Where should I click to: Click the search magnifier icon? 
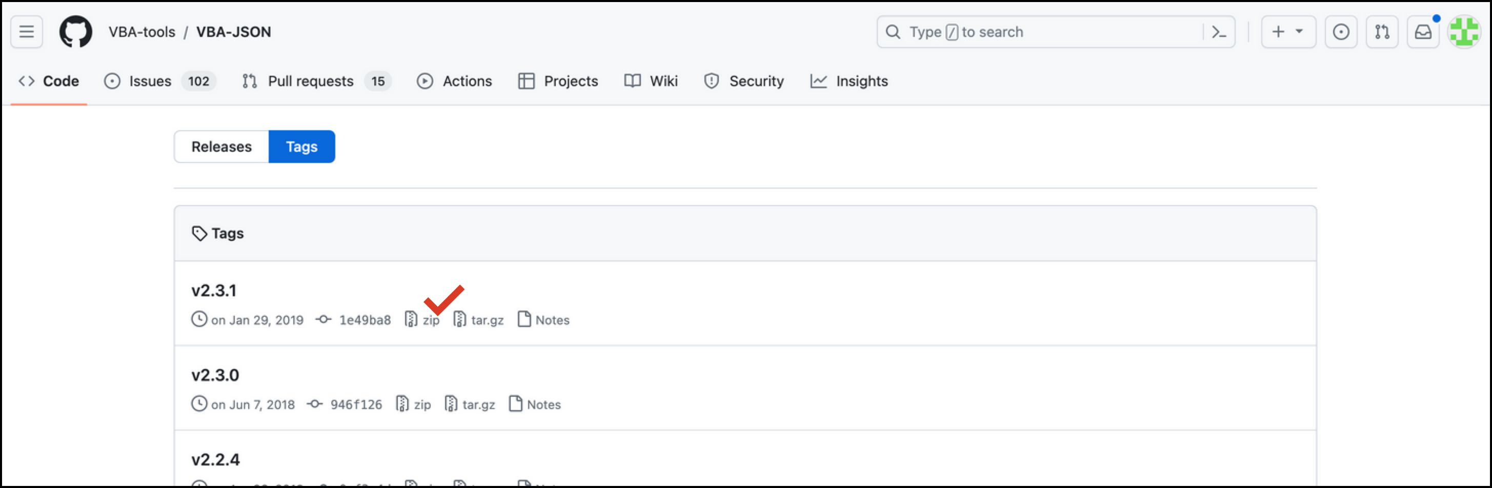click(893, 32)
